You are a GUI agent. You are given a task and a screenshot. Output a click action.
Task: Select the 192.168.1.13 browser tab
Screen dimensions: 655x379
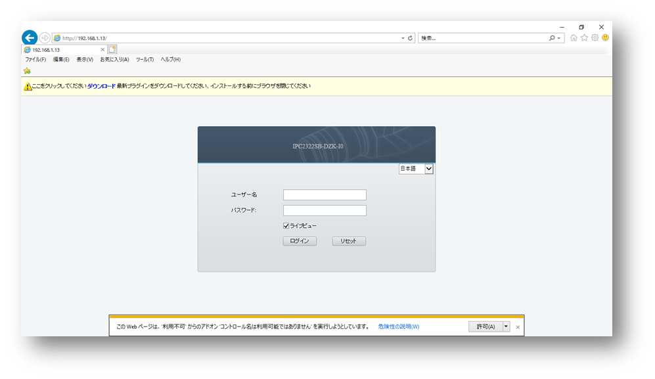(65, 50)
